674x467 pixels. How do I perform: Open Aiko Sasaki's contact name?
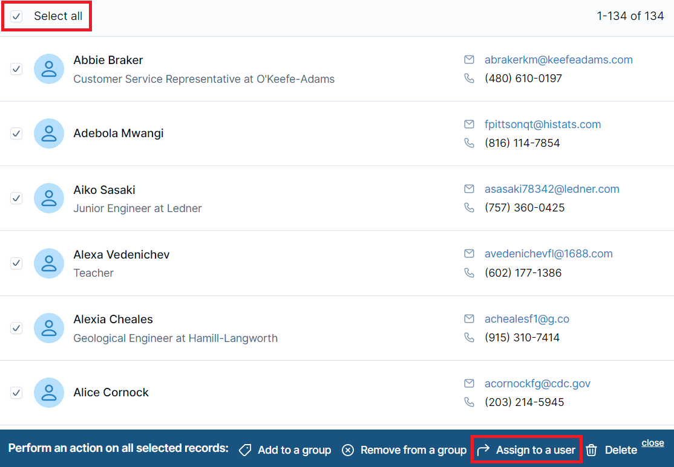pyautogui.click(x=105, y=190)
